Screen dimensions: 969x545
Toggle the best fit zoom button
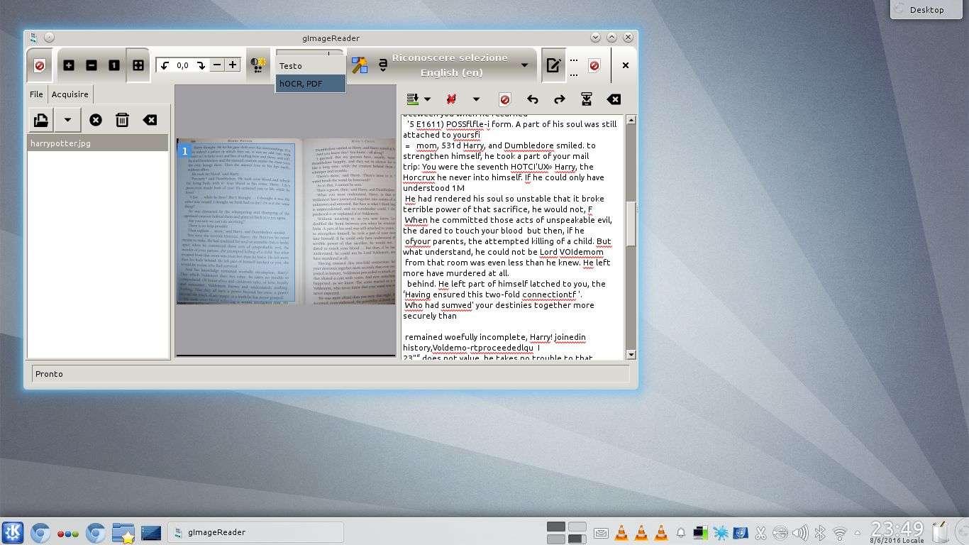pyautogui.click(x=138, y=65)
